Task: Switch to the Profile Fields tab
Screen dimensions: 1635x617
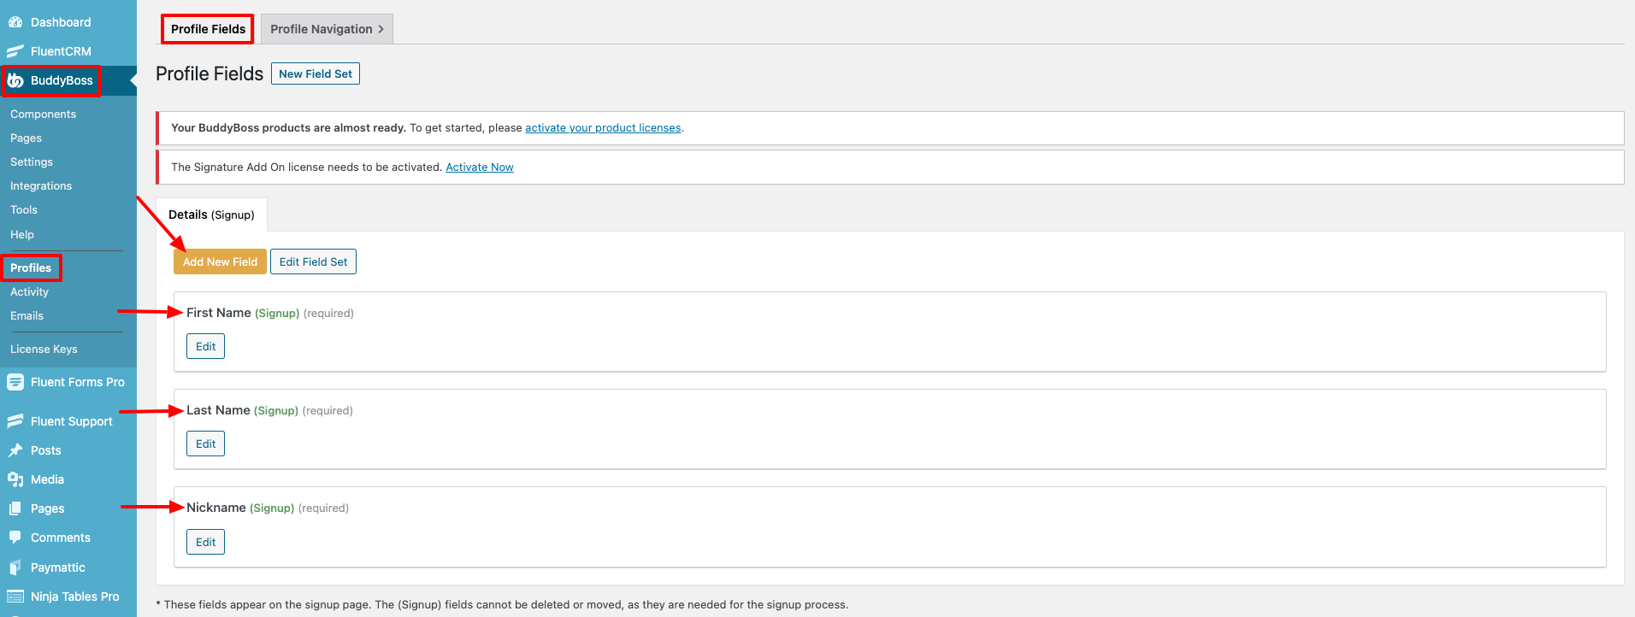Action: (x=208, y=29)
